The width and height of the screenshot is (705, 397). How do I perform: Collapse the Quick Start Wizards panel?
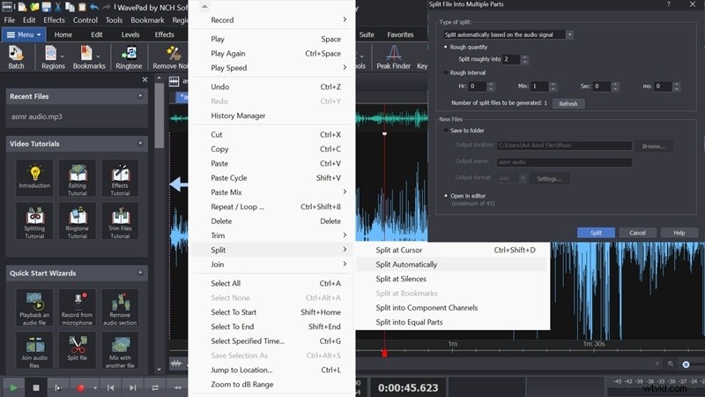(x=140, y=273)
